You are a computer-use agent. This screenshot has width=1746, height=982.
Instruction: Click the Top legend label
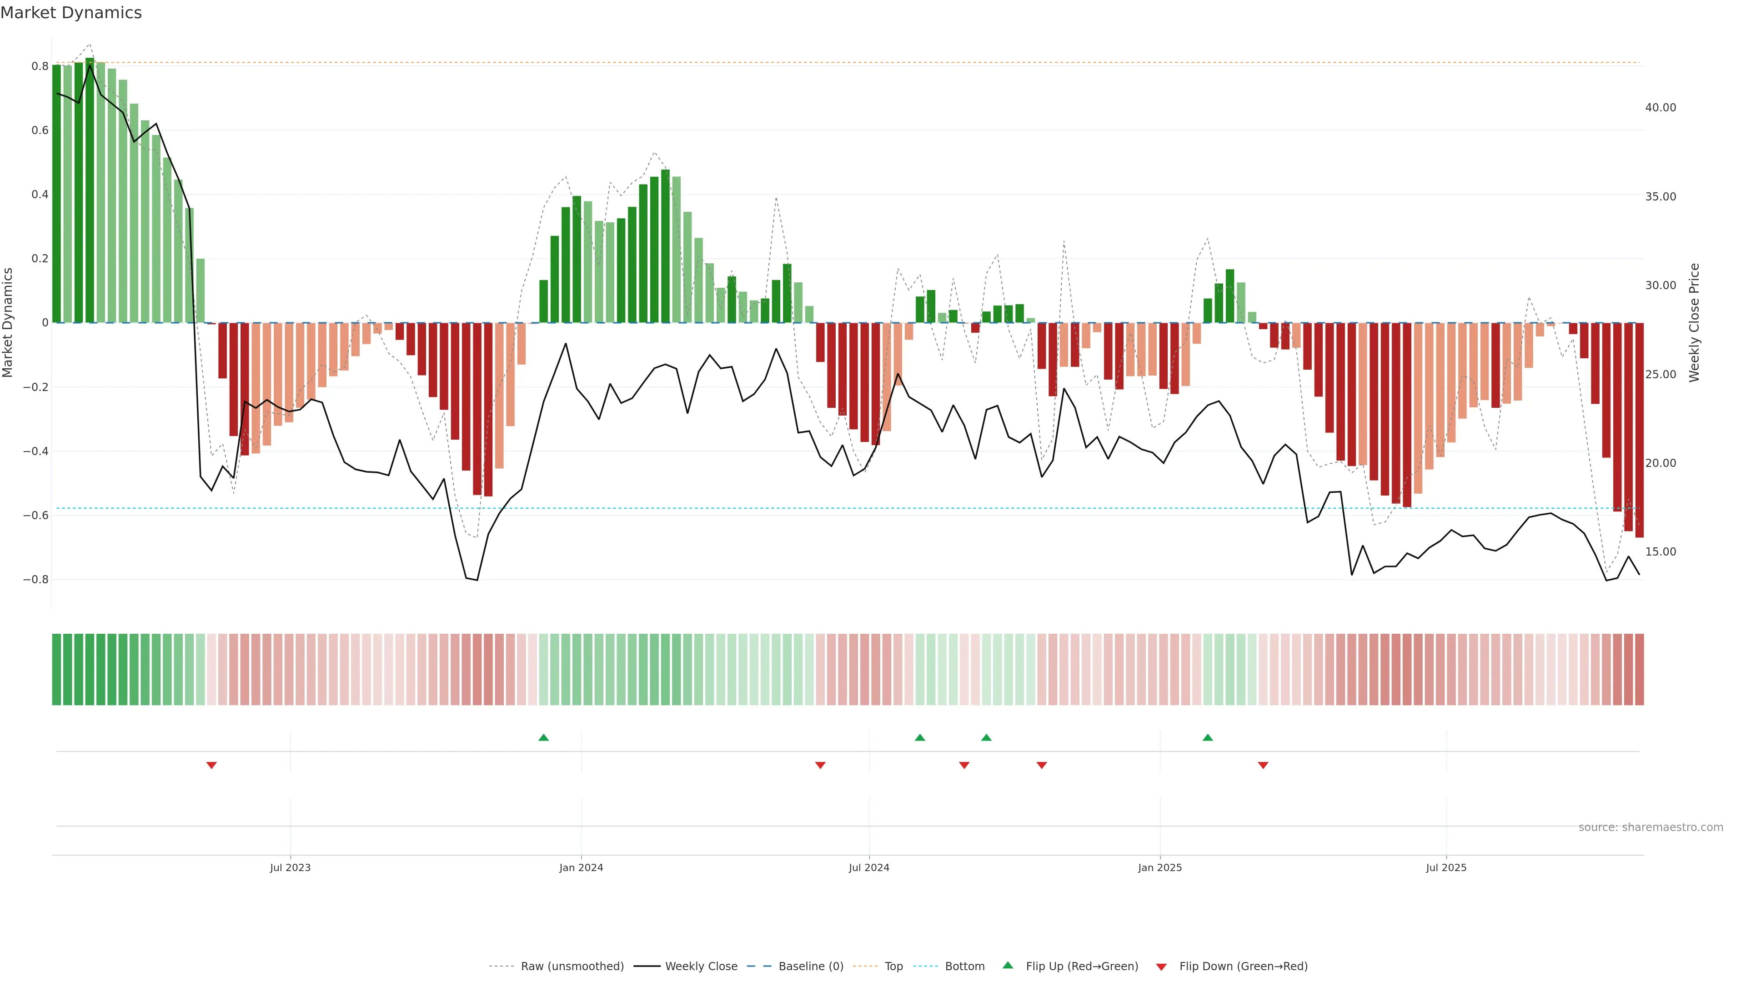(x=893, y=966)
